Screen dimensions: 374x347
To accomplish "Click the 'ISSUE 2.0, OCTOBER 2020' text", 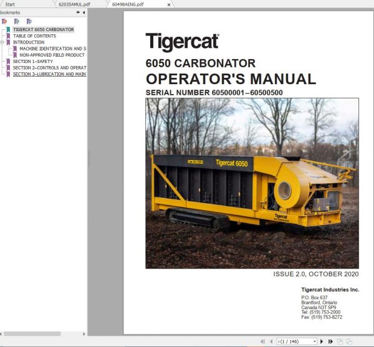I will click(x=316, y=274).
